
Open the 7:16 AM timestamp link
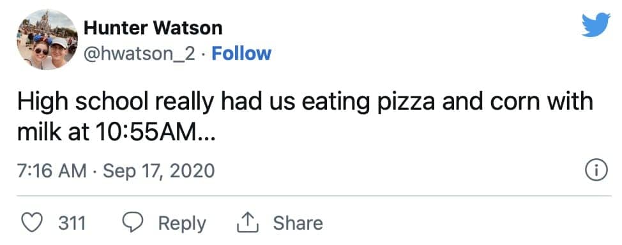(52, 171)
